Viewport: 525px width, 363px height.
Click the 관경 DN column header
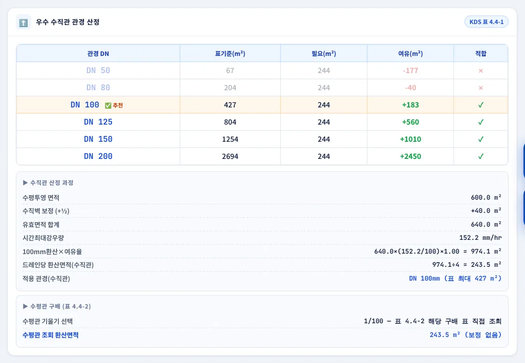pos(98,53)
